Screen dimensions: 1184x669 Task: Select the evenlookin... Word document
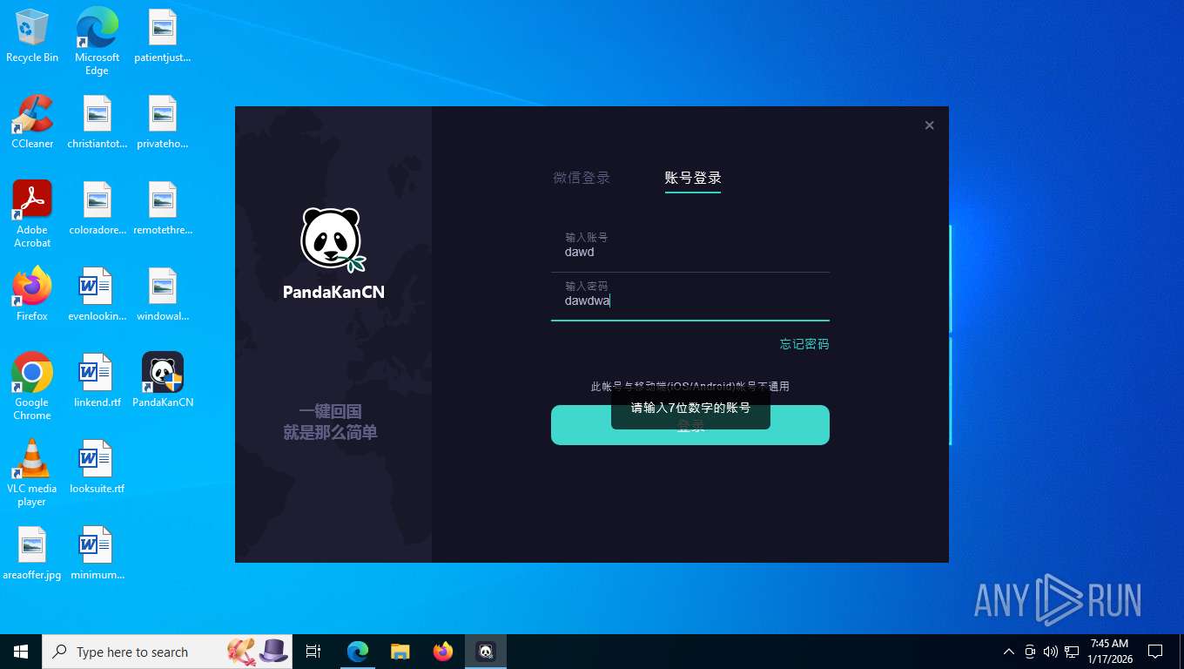click(98, 294)
